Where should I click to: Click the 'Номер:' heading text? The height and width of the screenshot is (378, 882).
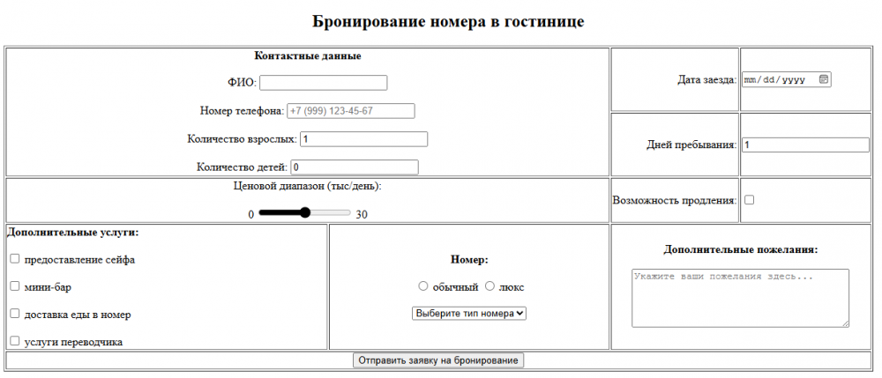[469, 259]
